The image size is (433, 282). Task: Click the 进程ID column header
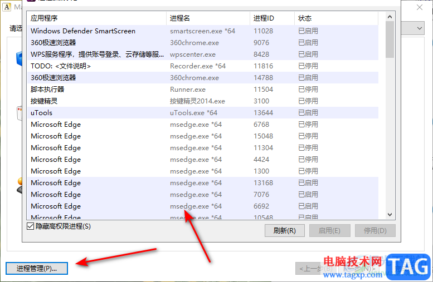[x=273, y=18]
